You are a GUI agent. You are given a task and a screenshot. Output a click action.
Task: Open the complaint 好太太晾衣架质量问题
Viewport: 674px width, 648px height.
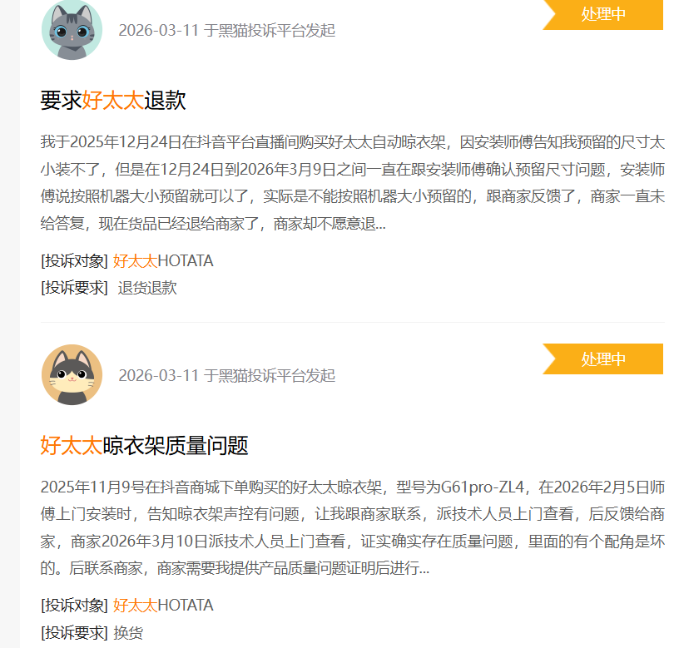pyautogui.click(x=145, y=445)
